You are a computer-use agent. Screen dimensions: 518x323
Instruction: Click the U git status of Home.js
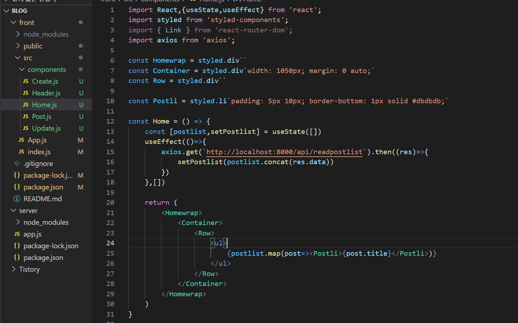coord(81,105)
